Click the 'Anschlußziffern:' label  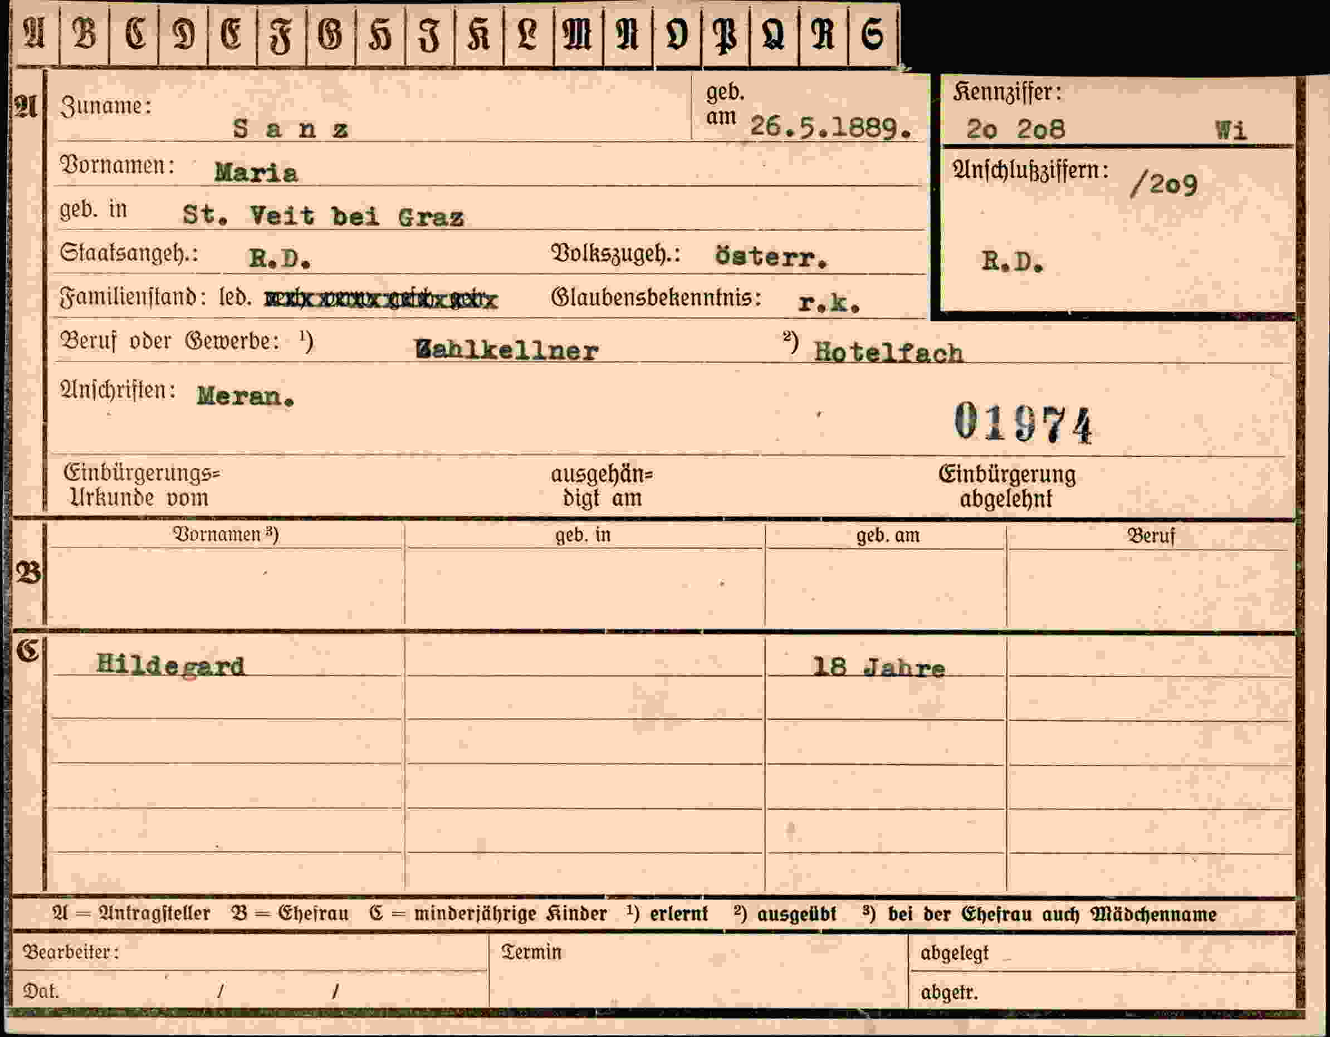coord(1030,170)
